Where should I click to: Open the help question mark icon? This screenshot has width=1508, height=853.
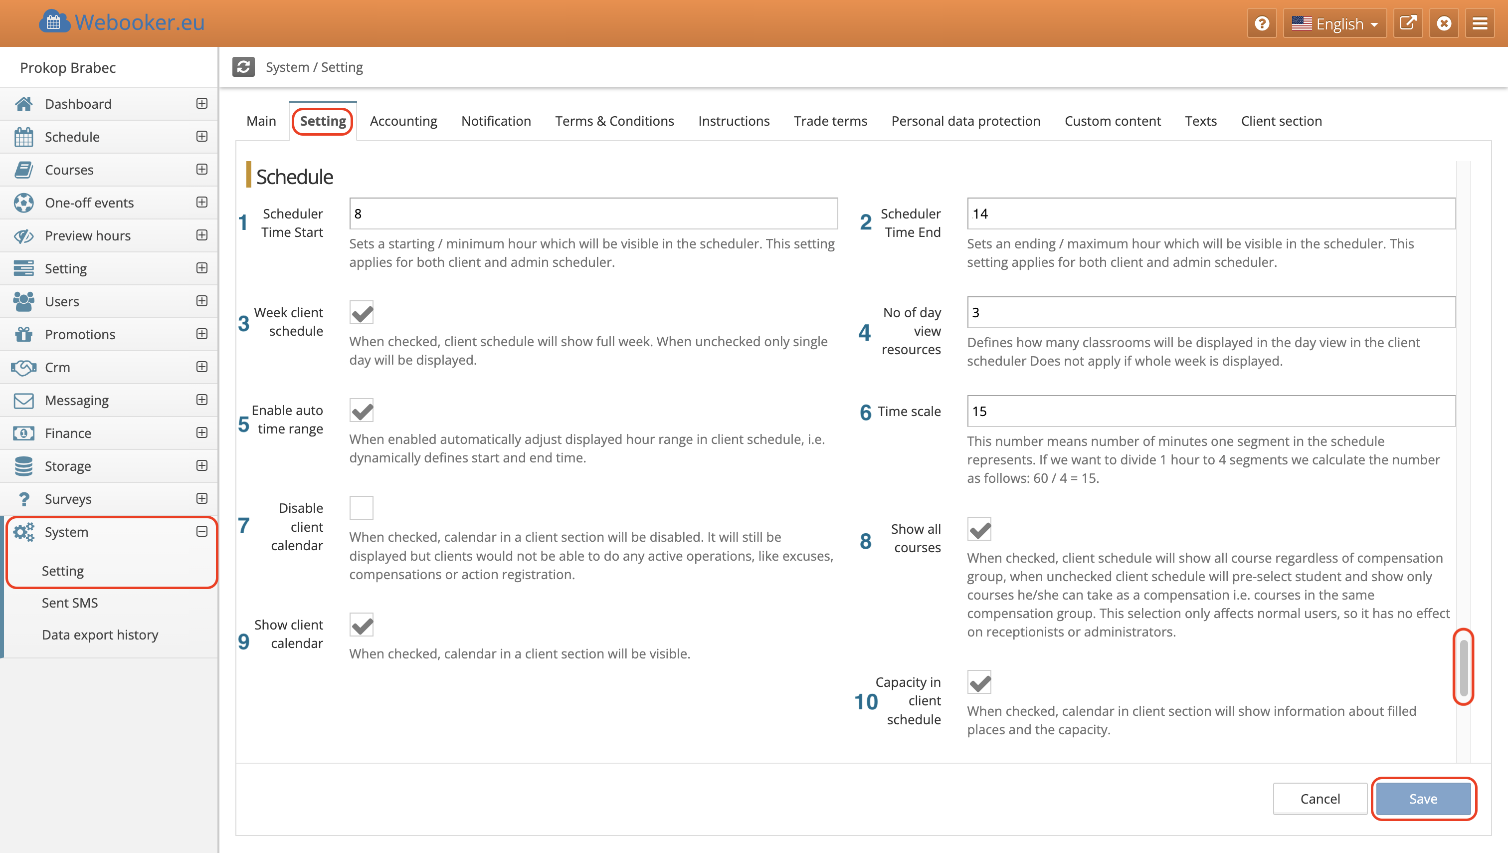pos(1262,23)
